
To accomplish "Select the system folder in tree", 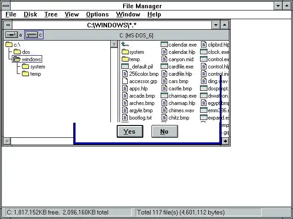I will (x=33, y=67).
